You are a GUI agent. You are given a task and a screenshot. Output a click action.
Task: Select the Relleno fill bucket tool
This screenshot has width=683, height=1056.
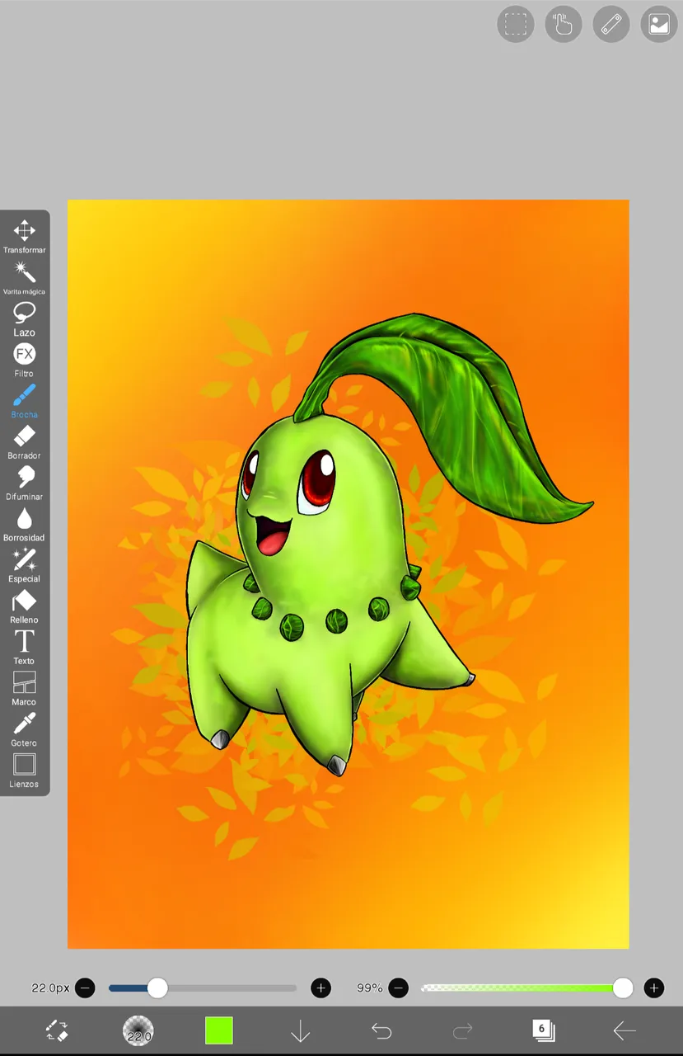[x=24, y=607]
